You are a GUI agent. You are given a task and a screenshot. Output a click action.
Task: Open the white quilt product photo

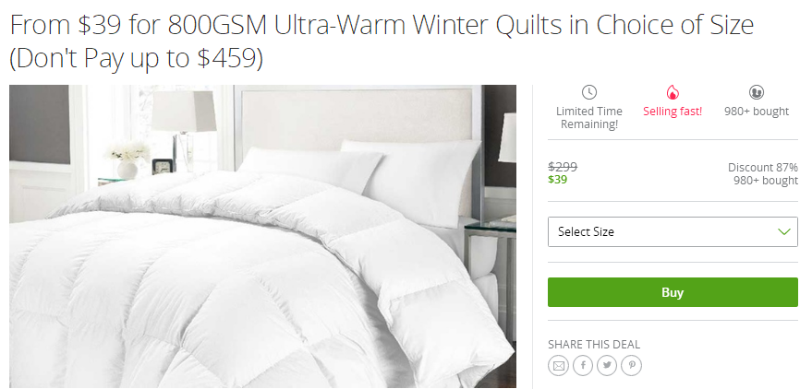coord(262,236)
